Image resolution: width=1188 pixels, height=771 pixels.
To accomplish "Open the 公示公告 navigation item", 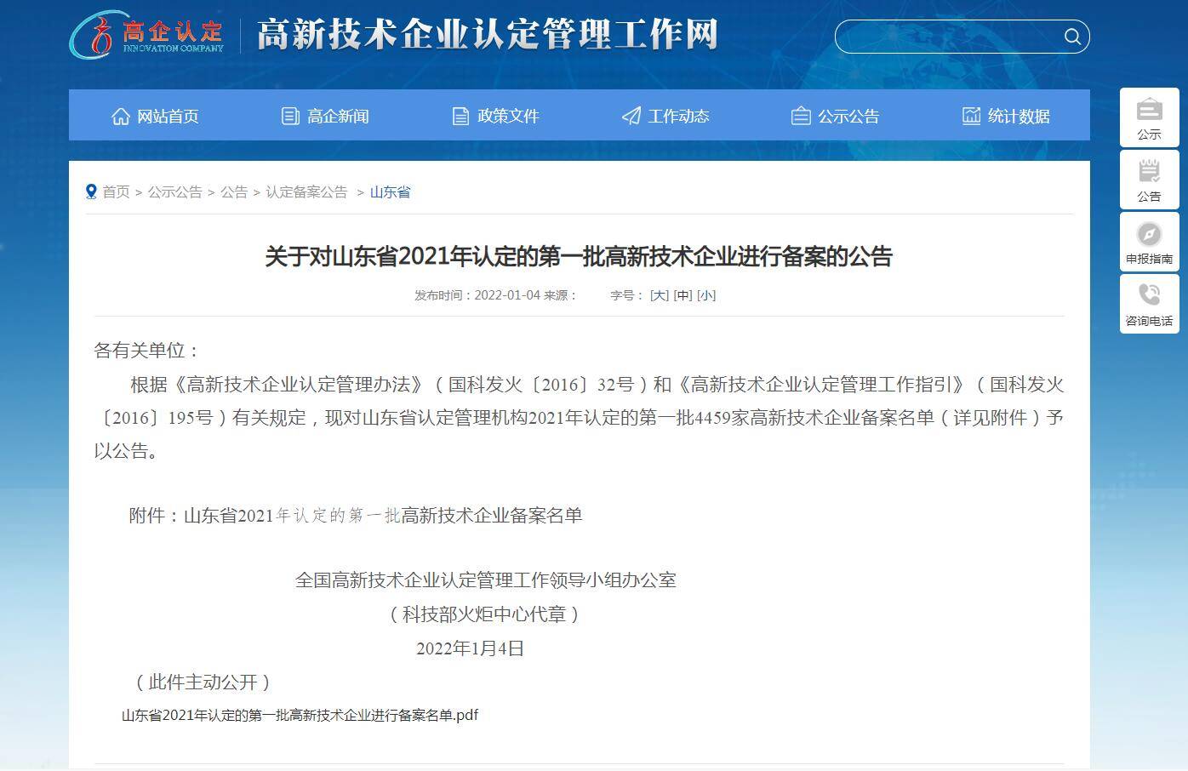I will tap(836, 116).
